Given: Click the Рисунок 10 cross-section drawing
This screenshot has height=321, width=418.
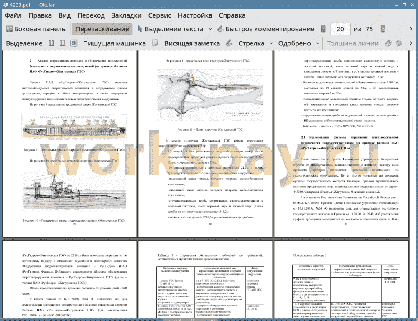Looking at the screenshot, I should point(74,191).
